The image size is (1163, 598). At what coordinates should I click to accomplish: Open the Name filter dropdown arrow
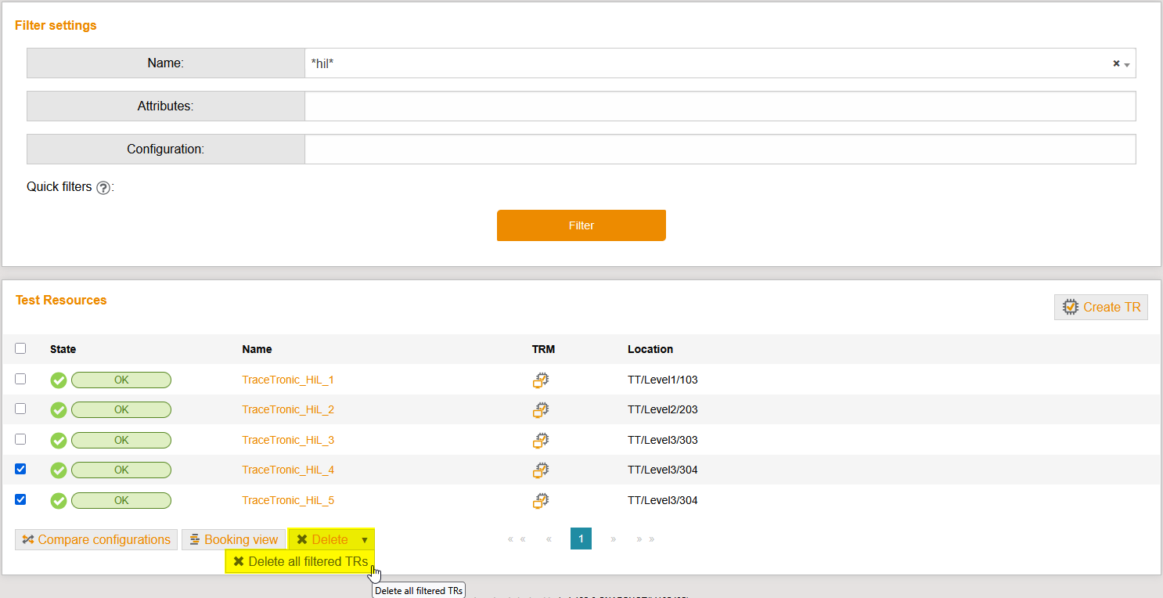[1127, 65]
